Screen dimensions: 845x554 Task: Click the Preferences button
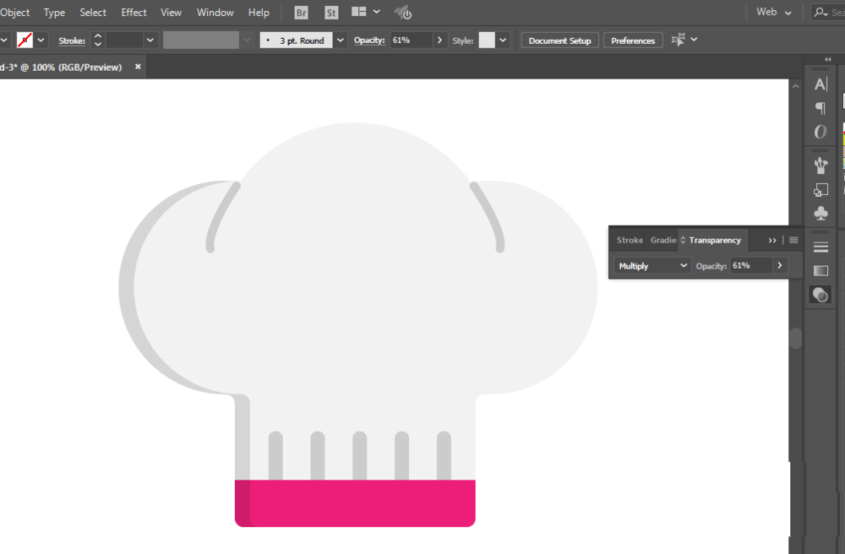[x=633, y=41]
